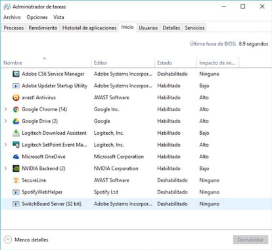The image size is (272, 250).
Task: Click the 8.9 segundos BIOS time value
Action: pyautogui.click(x=254, y=44)
